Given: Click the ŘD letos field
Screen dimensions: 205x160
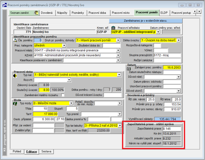Looking at the screenshot, I should [x=176, y=99].
